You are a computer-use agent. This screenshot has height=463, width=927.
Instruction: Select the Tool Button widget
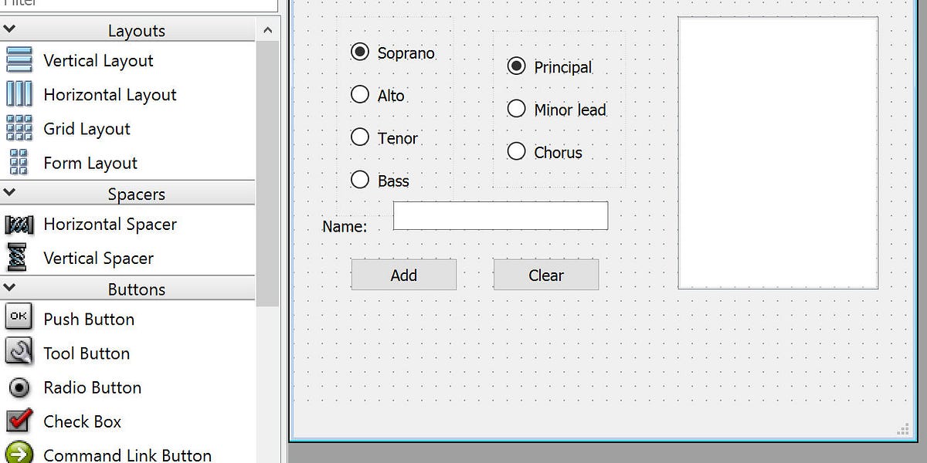(86, 353)
